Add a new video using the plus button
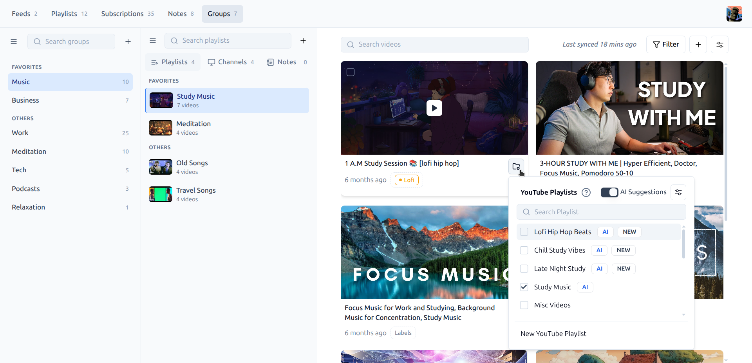Image resolution: width=752 pixels, height=363 pixels. [698, 44]
